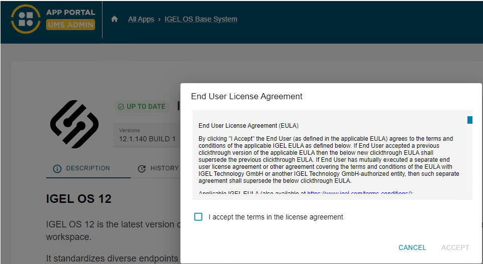This screenshot has width=483, height=264.
Task: Click the IGEL OS app logo
Action: pos(74,124)
